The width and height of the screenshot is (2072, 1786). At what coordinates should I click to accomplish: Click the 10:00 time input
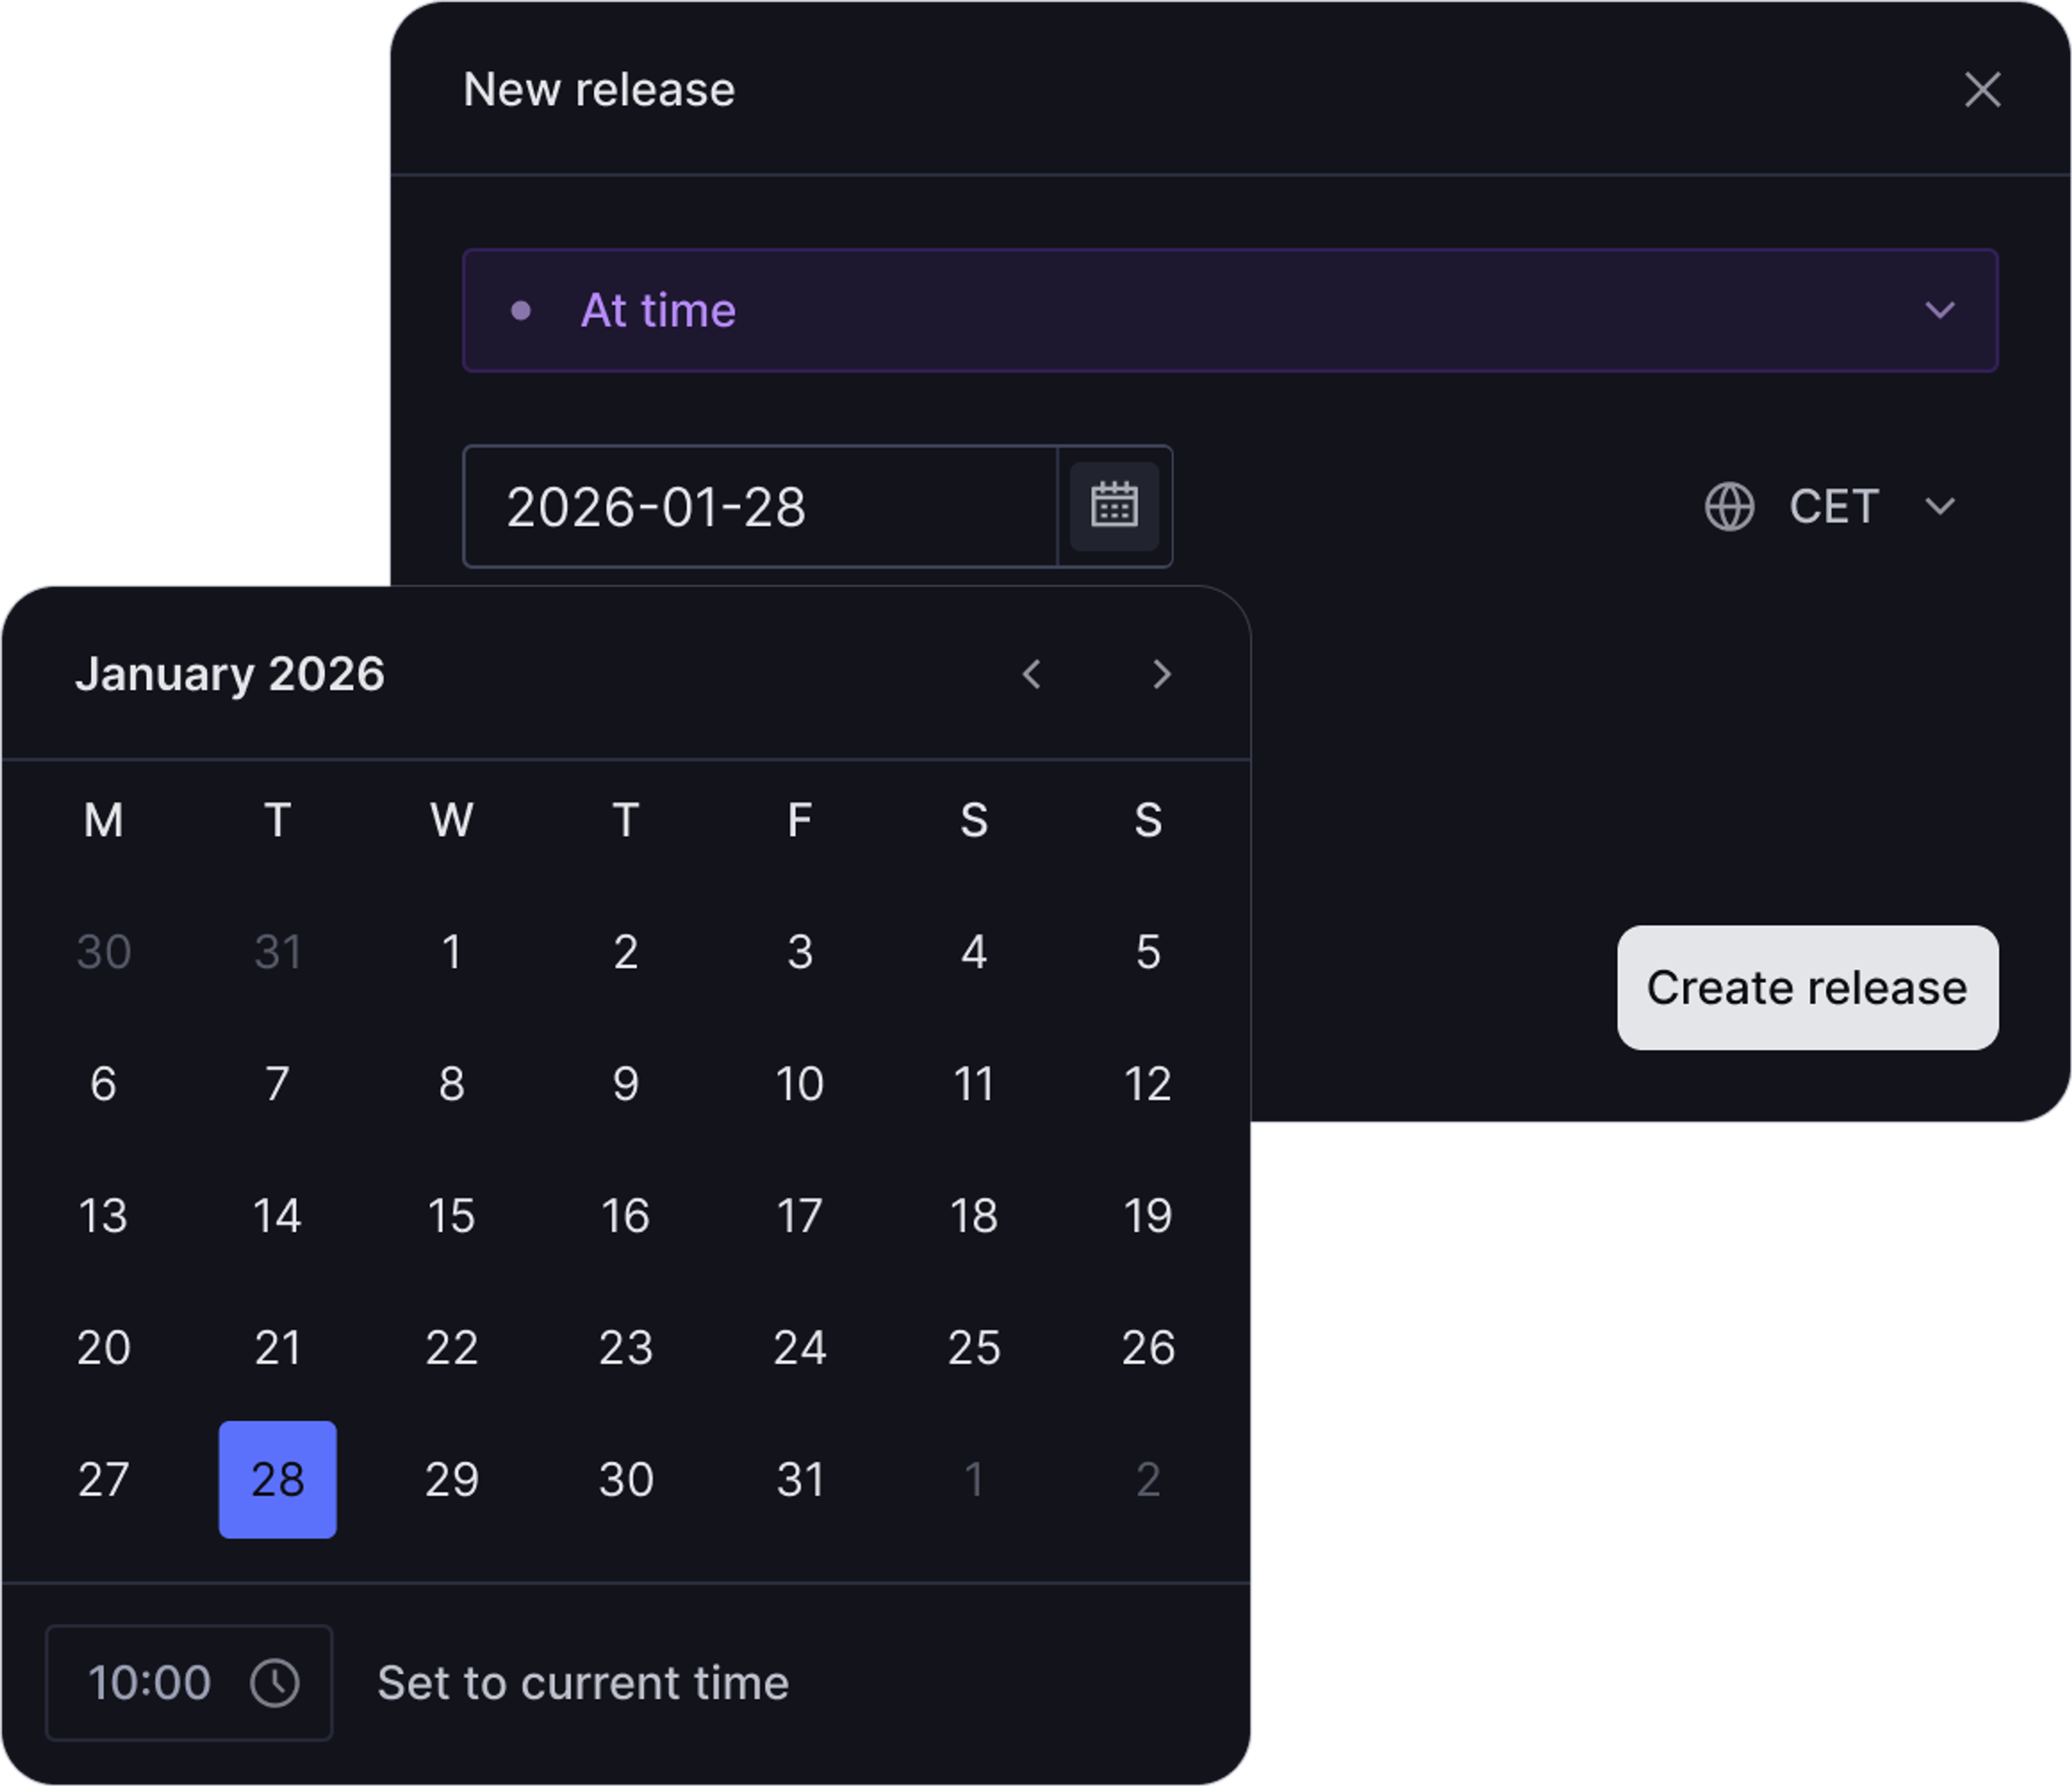coord(149,1683)
